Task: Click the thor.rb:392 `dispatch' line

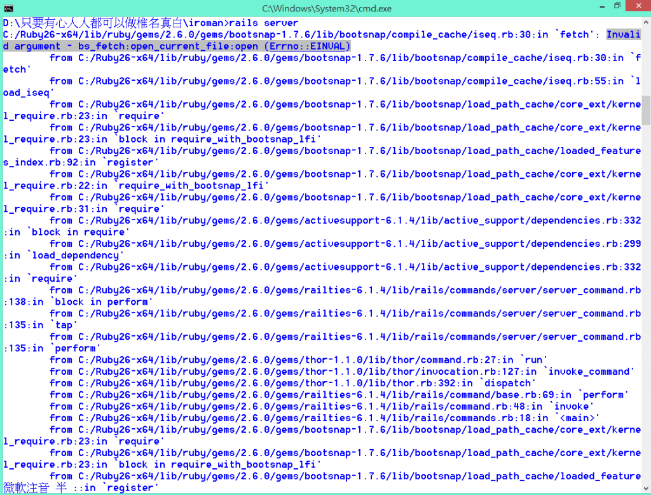Action: click(x=292, y=383)
